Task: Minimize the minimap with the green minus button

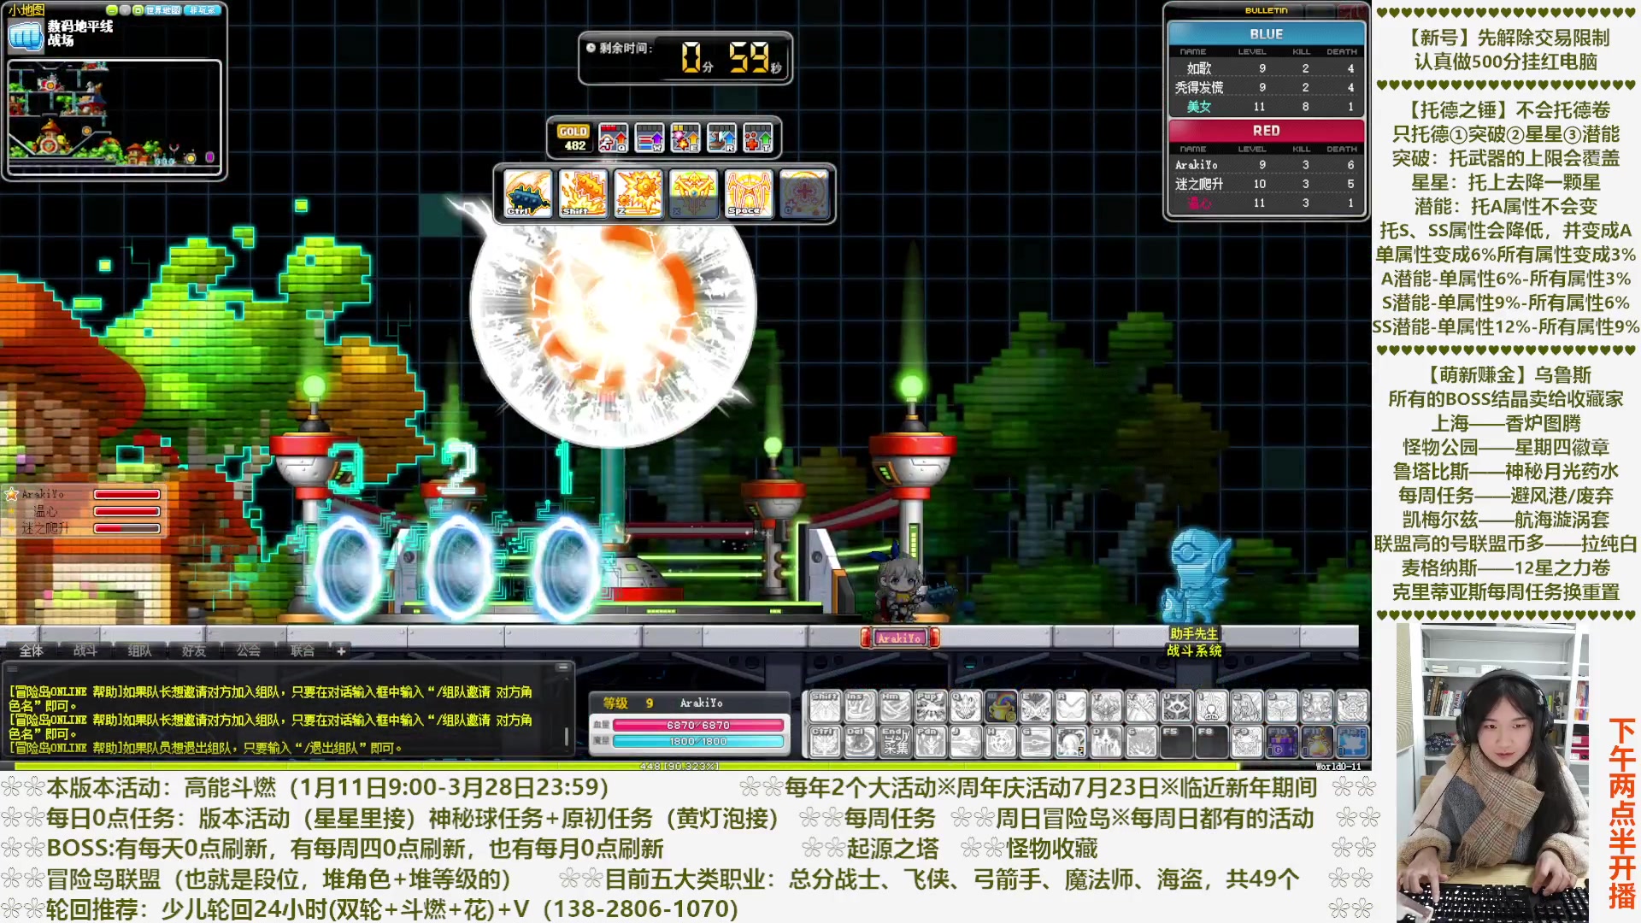Action: click(111, 10)
